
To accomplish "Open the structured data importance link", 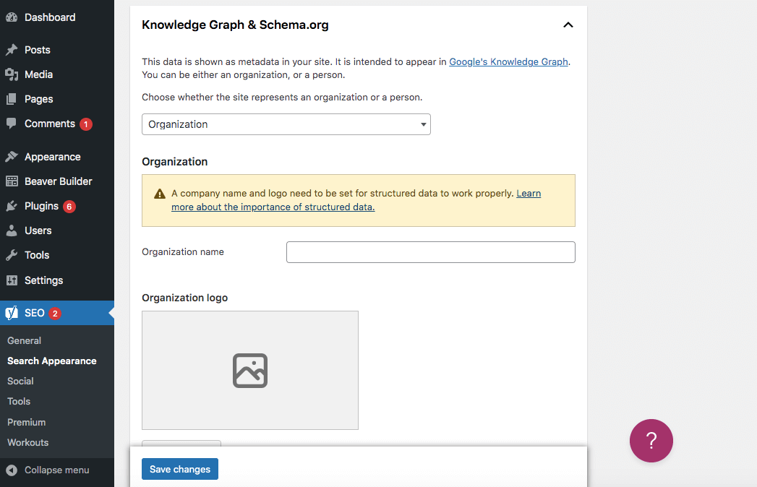I will pyautogui.click(x=273, y=207).
